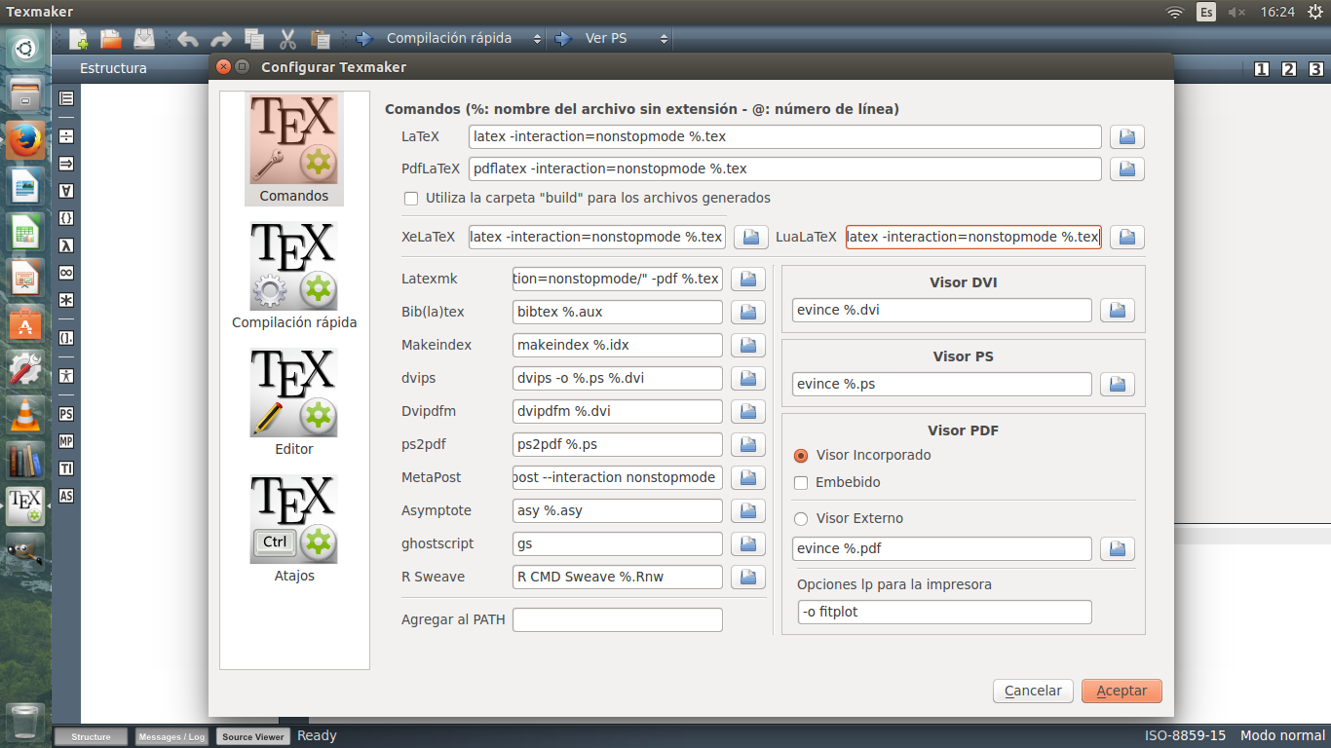Run Quick Build with the blue arrow toolbar icon

pyautogui.click(x=363, y=39)
